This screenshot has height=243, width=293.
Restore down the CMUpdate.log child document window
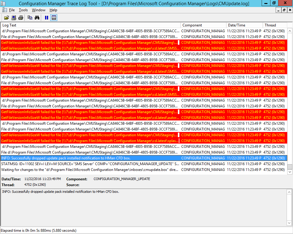[x=284, y=10]
